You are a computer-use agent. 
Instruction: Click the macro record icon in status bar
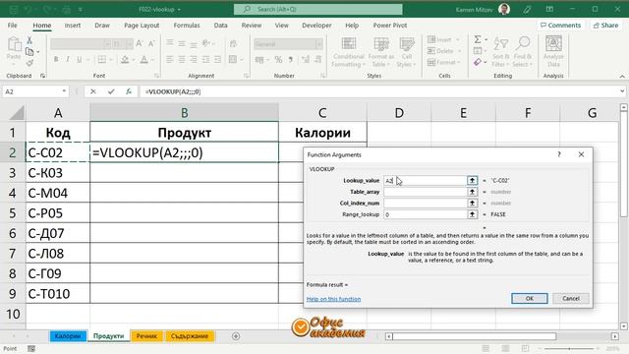(31, 348)
